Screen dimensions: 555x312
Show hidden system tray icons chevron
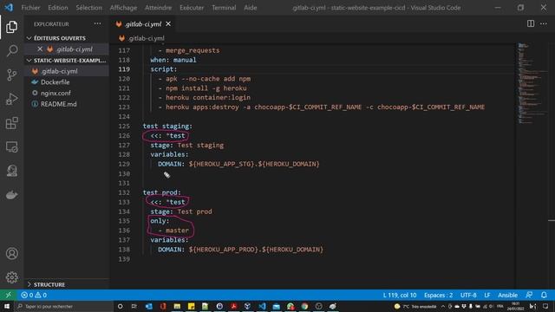[443, 306]
